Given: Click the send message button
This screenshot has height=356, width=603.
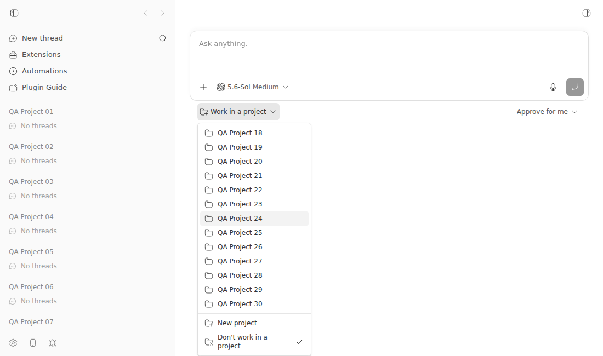Looking at the screenshot, I should 574,87.
